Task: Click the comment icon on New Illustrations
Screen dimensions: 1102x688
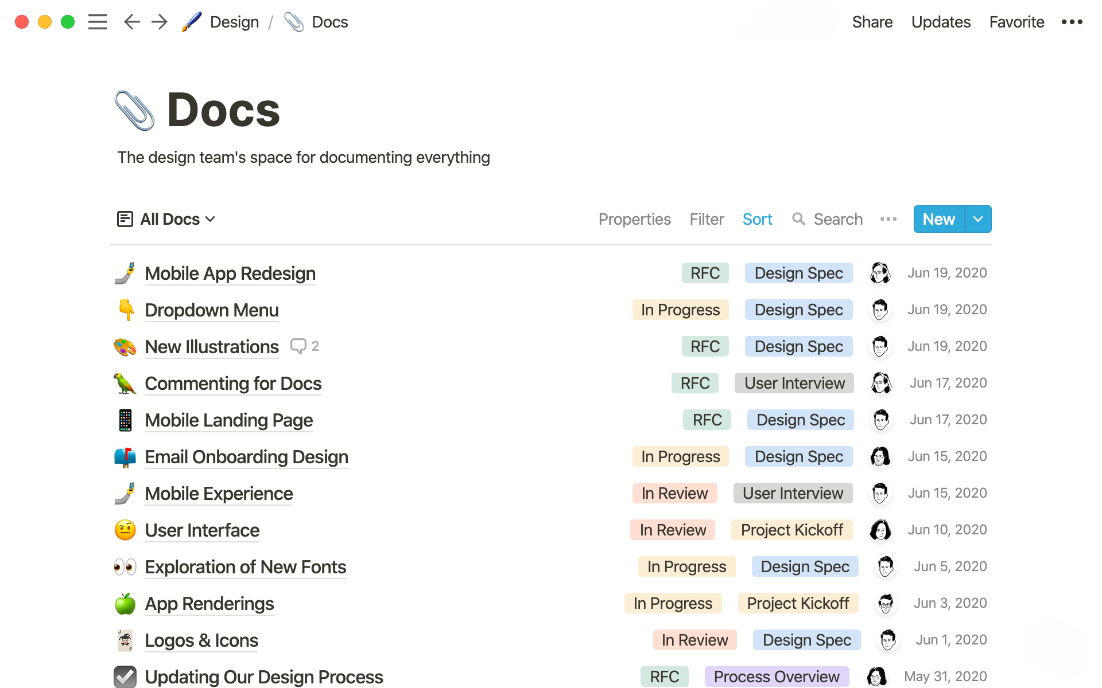Action: (298, 346)
